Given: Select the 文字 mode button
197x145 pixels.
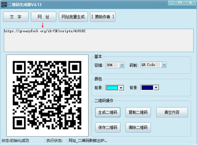Looking at the screenshot, I should coord(16,17).
